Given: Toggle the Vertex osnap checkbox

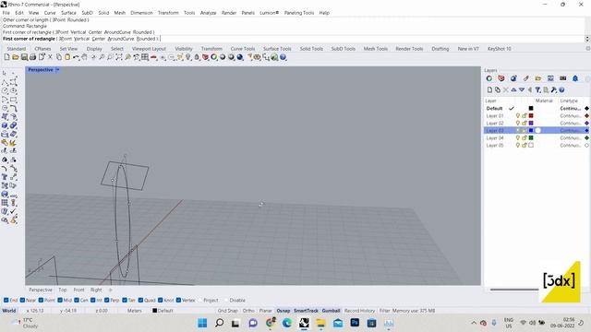Looking at the screenshot, I should pyautogui.click(x=178, y=301).
